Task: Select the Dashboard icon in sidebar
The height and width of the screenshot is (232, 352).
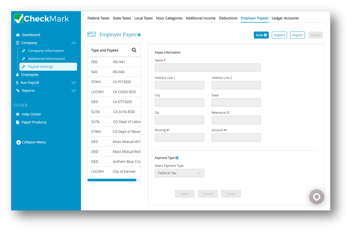Action: pos(19,35)
